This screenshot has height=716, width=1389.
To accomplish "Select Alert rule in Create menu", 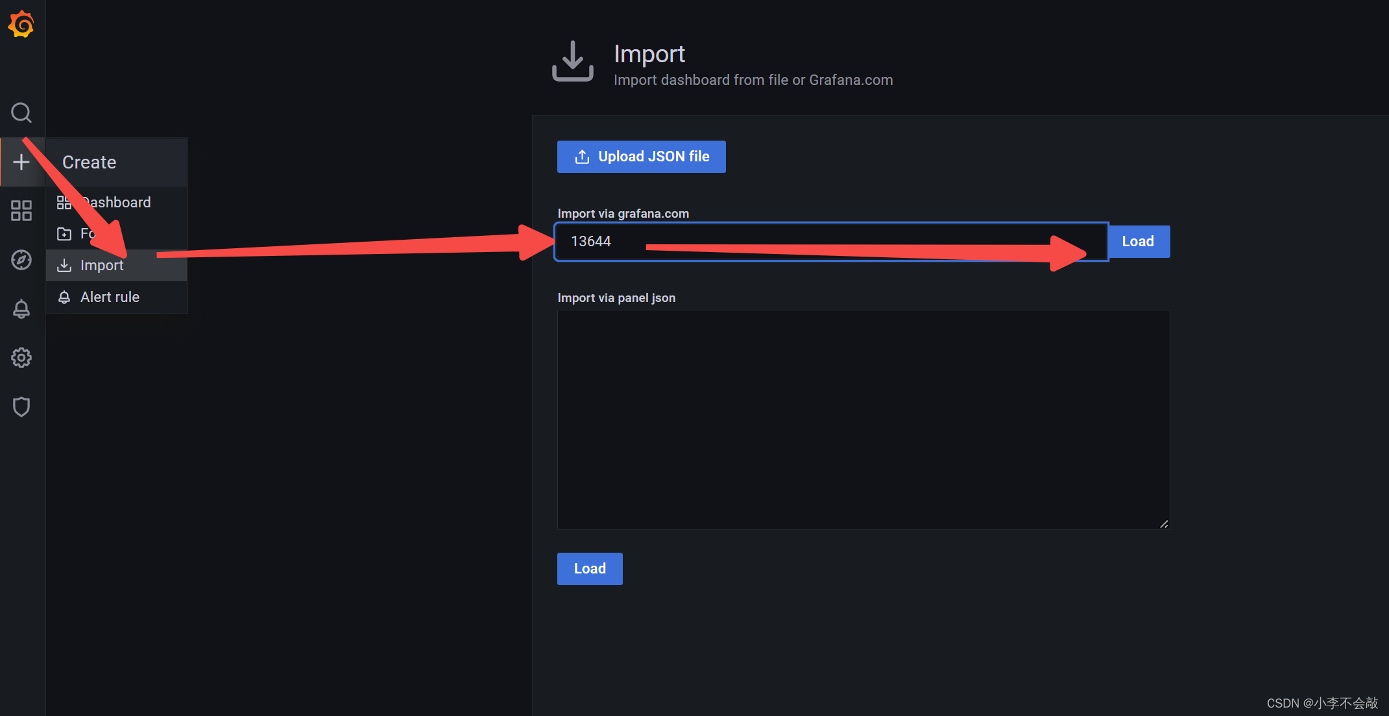I will coord(109,297).
